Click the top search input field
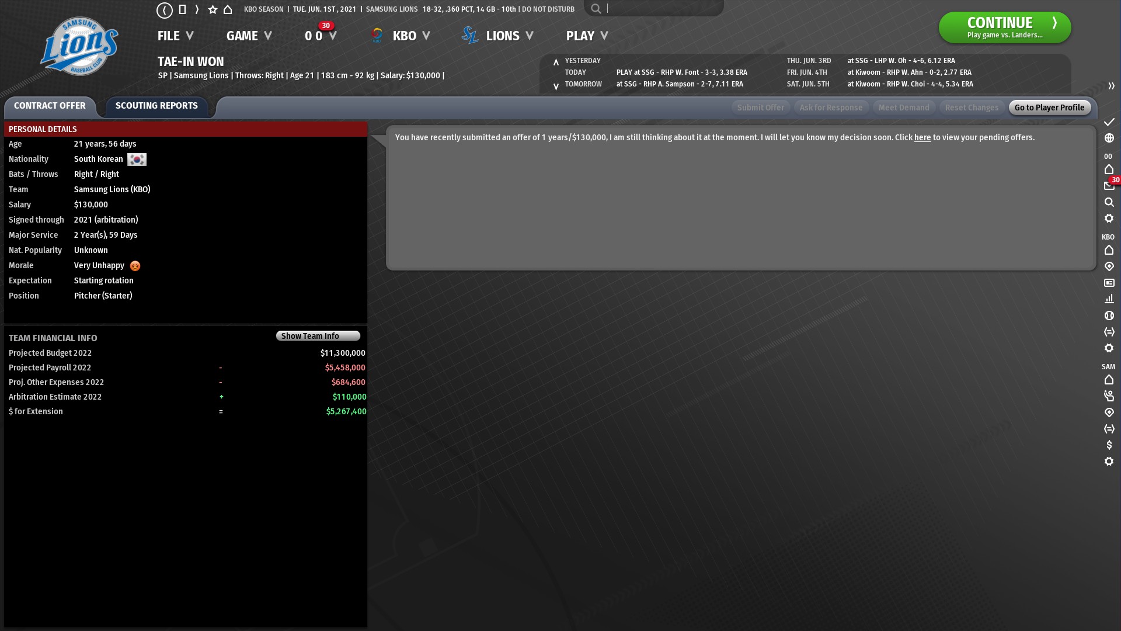The height and width of the screenshot is (631, 1121). point(660,8)
